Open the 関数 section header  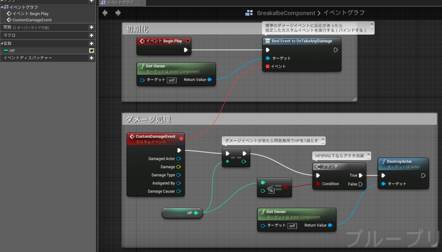47,27
